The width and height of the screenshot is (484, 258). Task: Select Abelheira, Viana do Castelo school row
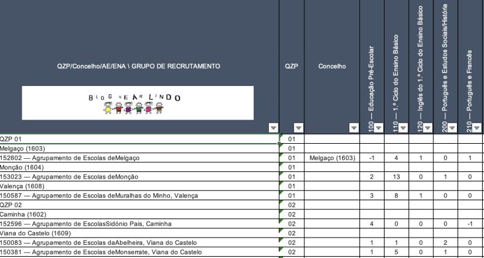pyautogui.click(x=139, y=242)
